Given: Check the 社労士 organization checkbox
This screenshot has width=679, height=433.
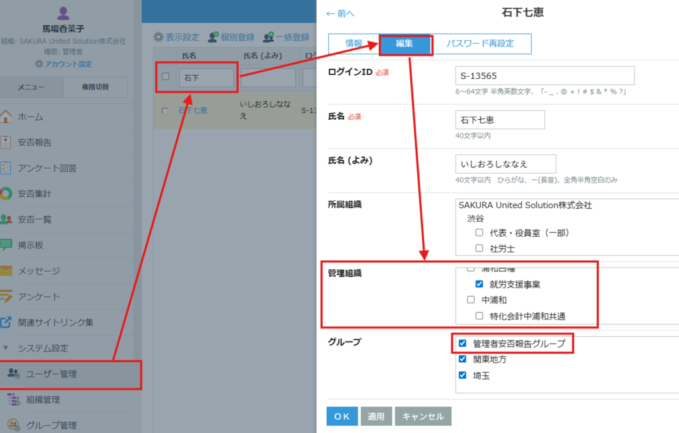Looking at the screenshot, I should coord(479,249).
